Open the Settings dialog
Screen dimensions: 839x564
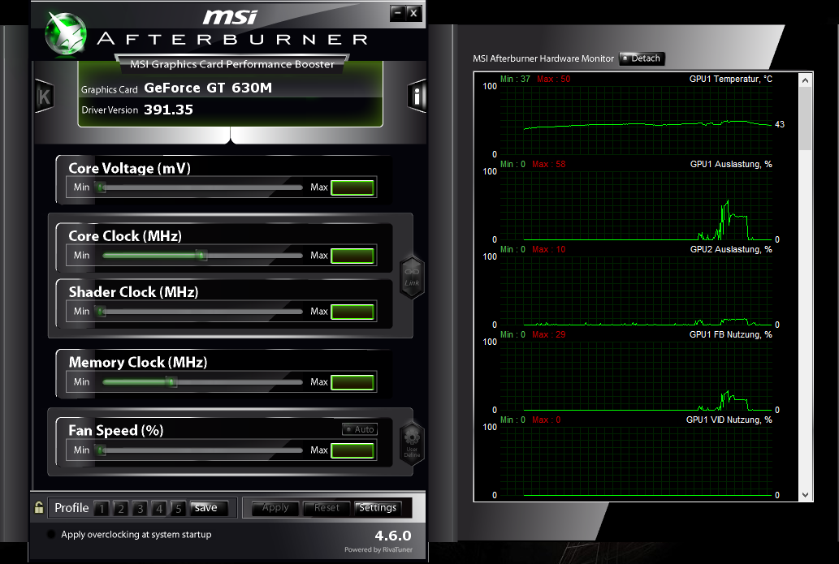[378, 508]
